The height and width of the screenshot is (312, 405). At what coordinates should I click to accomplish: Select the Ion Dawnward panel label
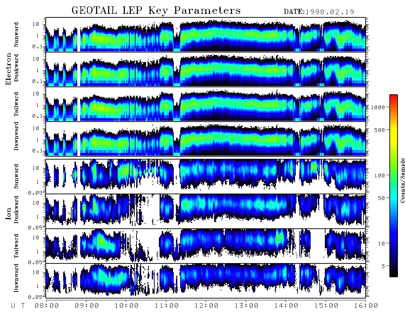16,278
